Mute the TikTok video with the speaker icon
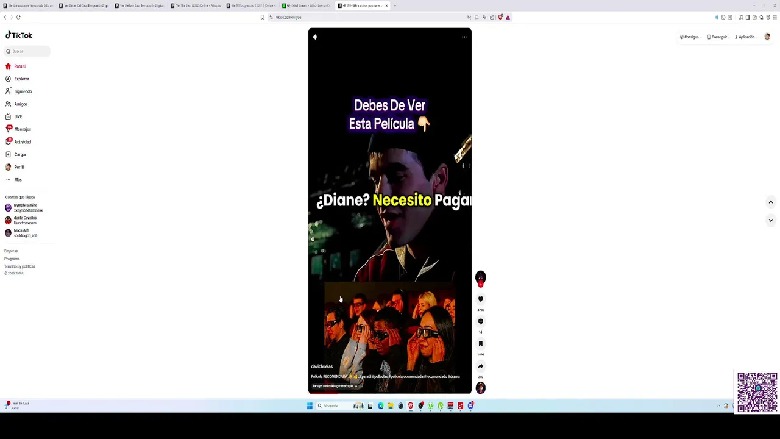Viewport: 780px width, 439px height. point(315,37)
